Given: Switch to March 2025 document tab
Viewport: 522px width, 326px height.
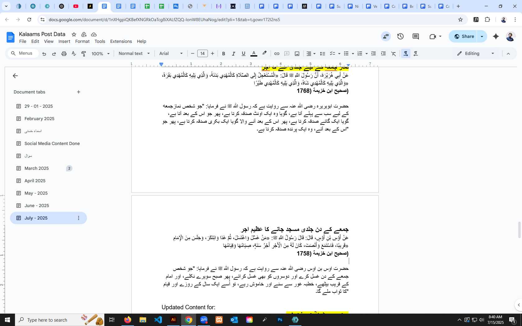Looking at the screenshot, I should [x=48, y=168].
